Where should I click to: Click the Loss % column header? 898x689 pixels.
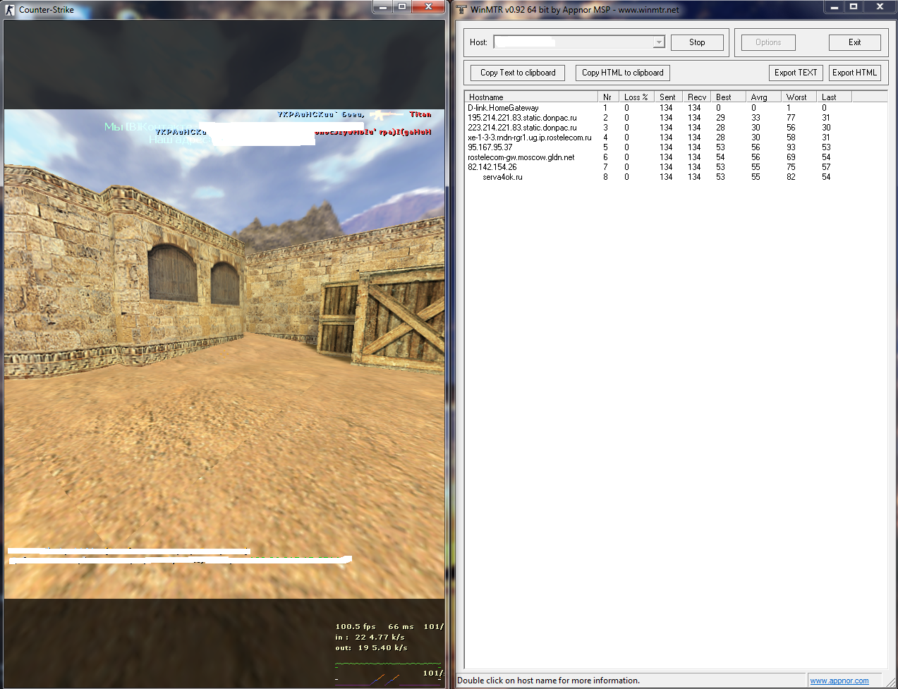coord(637,97)
